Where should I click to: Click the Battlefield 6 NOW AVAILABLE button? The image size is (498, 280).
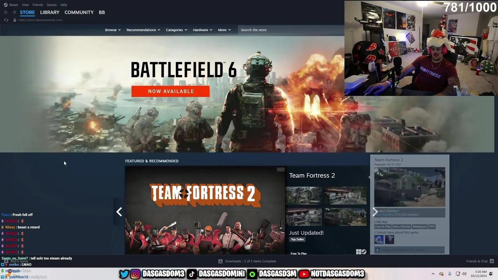(170, 91)
